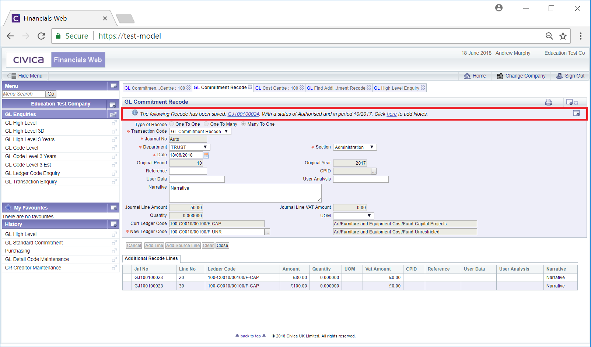Expand the Department dropdown
This screenshot has width=591, height=347.
click(189, 147)
